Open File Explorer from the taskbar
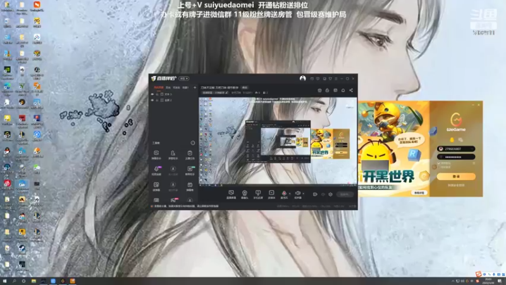Viewport: 506px width, 285px height. (34, 281)
